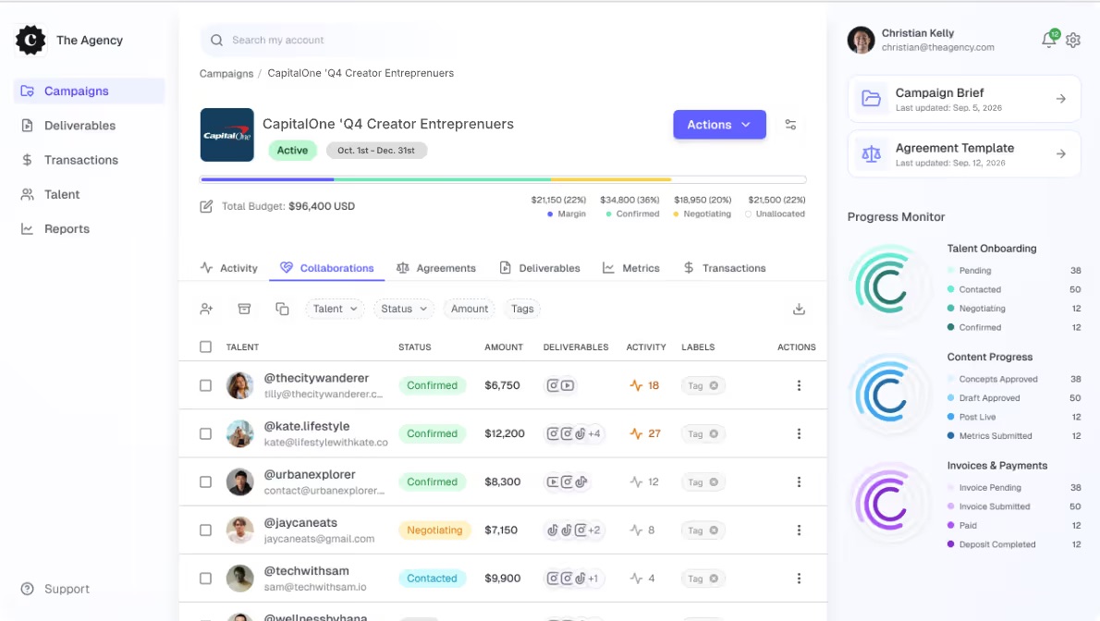Click the Talent Onboarding progress ring
Viewport: 1100px width, 621px height.
[889, 286]
